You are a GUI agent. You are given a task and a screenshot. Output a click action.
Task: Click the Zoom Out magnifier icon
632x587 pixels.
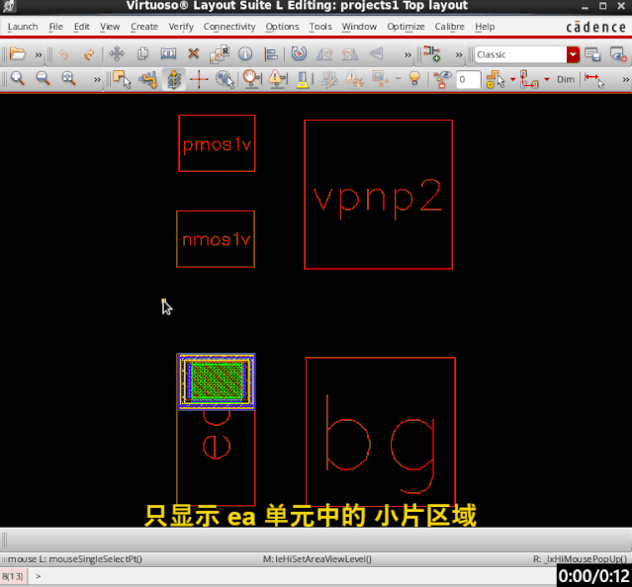pyautogui.click(x=43, y=79)
